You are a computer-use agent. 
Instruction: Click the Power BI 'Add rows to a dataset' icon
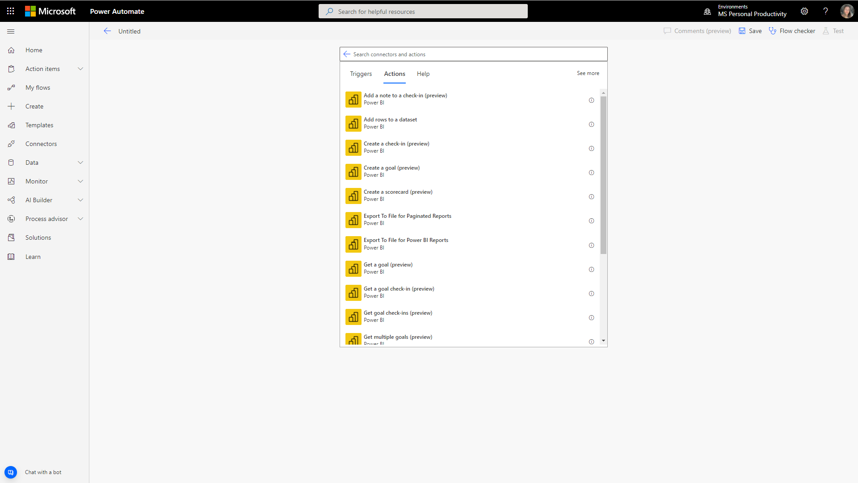point(353,124)
